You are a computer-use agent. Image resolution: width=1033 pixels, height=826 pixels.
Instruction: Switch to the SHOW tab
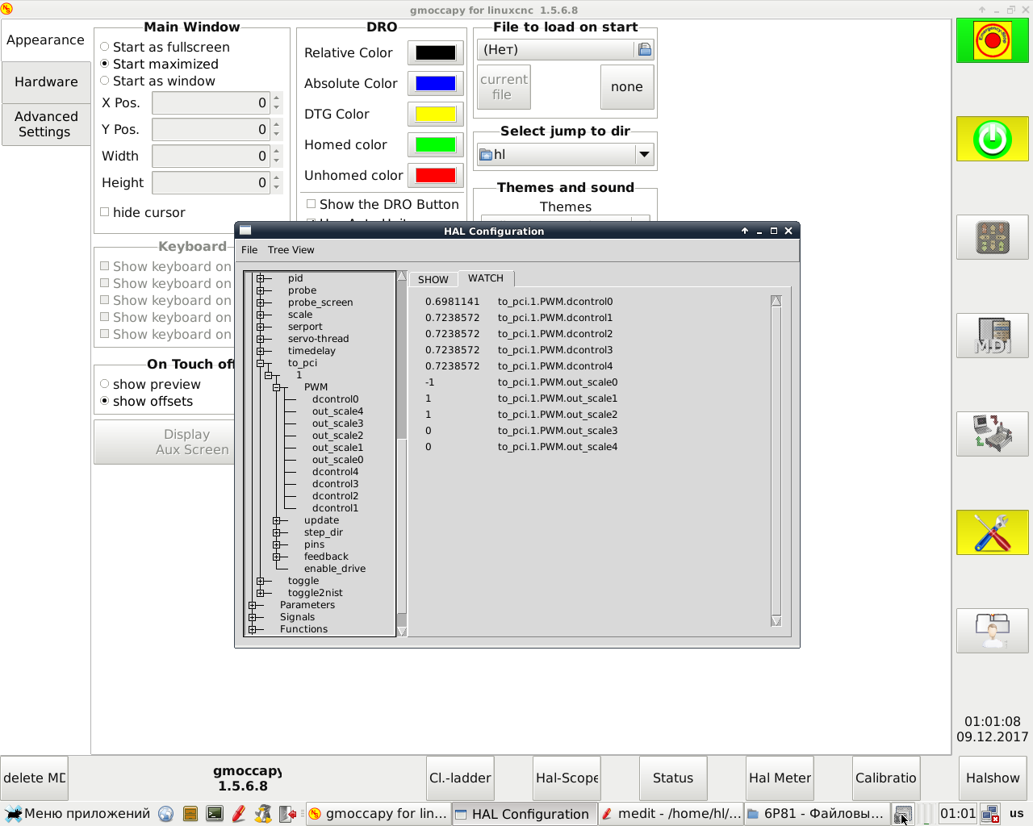pyautogui.click(x=433, y=279)
